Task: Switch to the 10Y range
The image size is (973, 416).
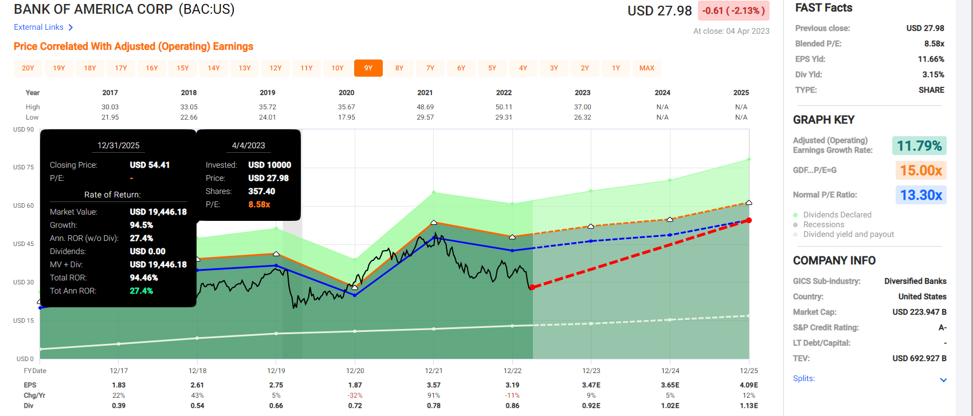Action: point(338,68)
